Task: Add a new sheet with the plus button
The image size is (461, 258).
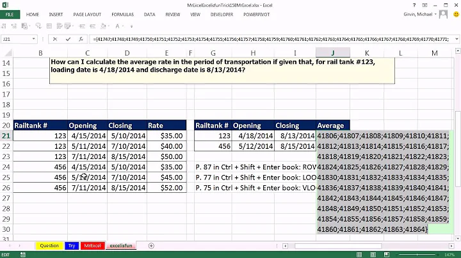Action: [151, 246]
